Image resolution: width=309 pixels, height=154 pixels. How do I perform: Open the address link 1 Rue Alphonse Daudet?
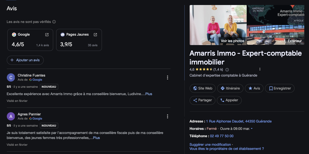coord(239,121)
